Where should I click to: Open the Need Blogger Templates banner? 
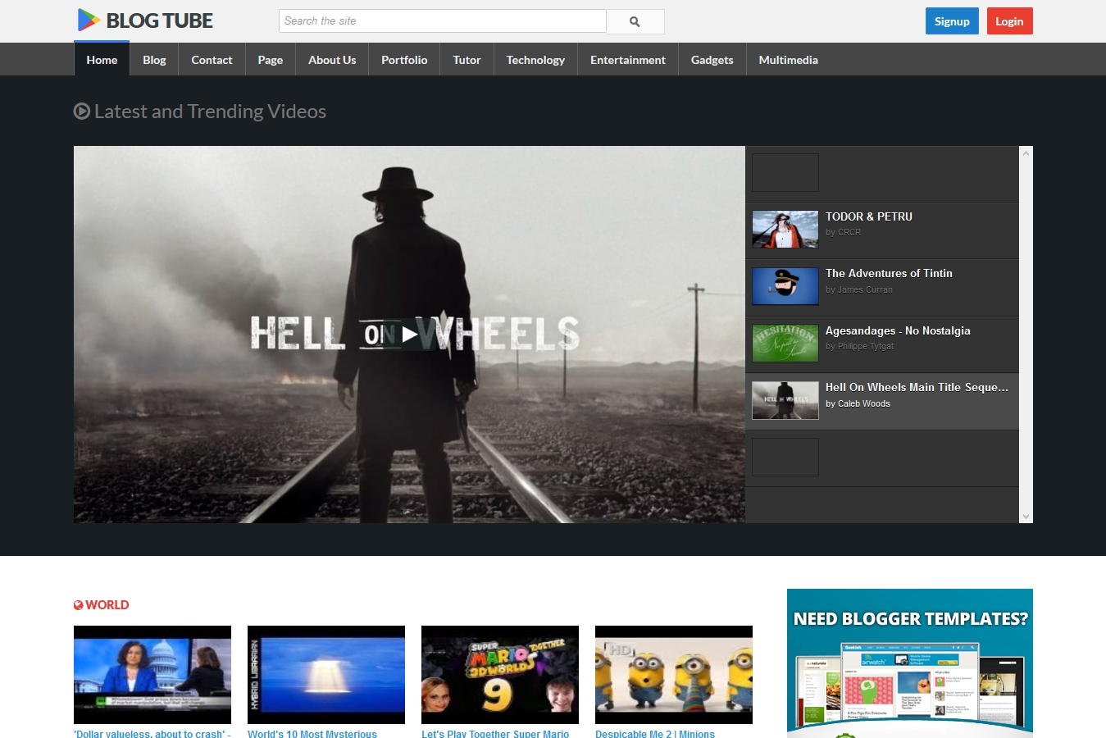[x=910, y=663]
